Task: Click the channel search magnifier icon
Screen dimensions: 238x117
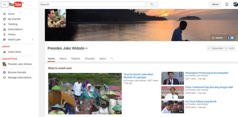Action: pos(112,58)
